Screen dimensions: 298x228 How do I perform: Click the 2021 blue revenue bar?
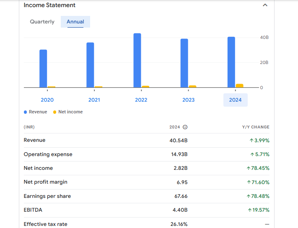coord(90,65)
